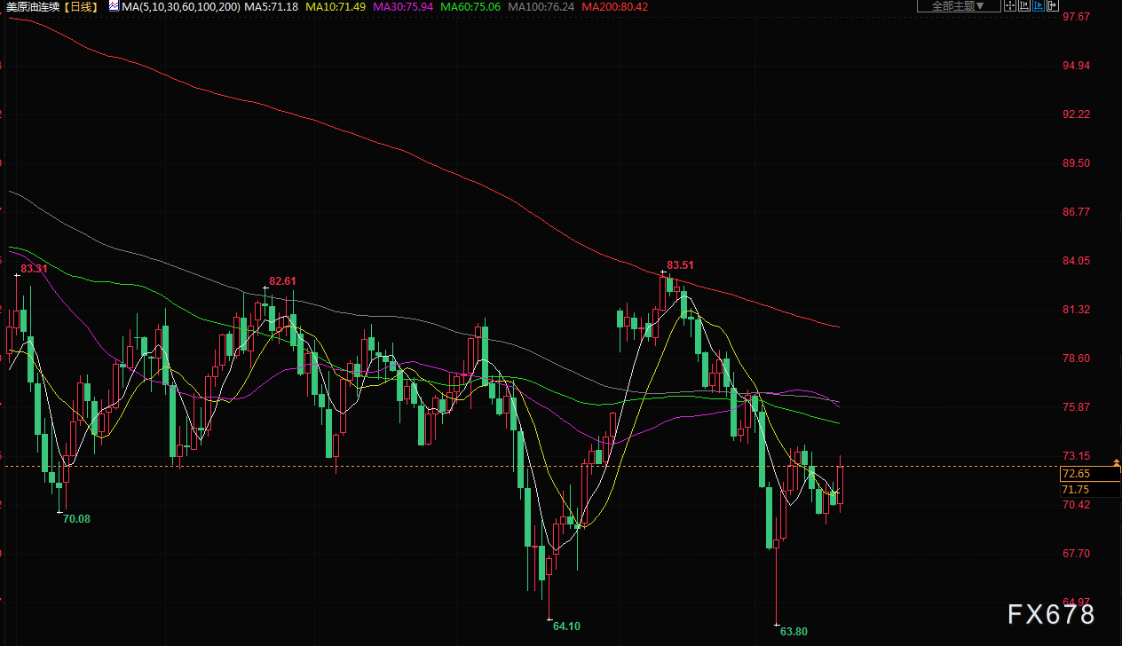Switch period via 【日线】 label
The width and height of the screenshot is (1122, 646).
pyautogui.click(x=81, y=6)
